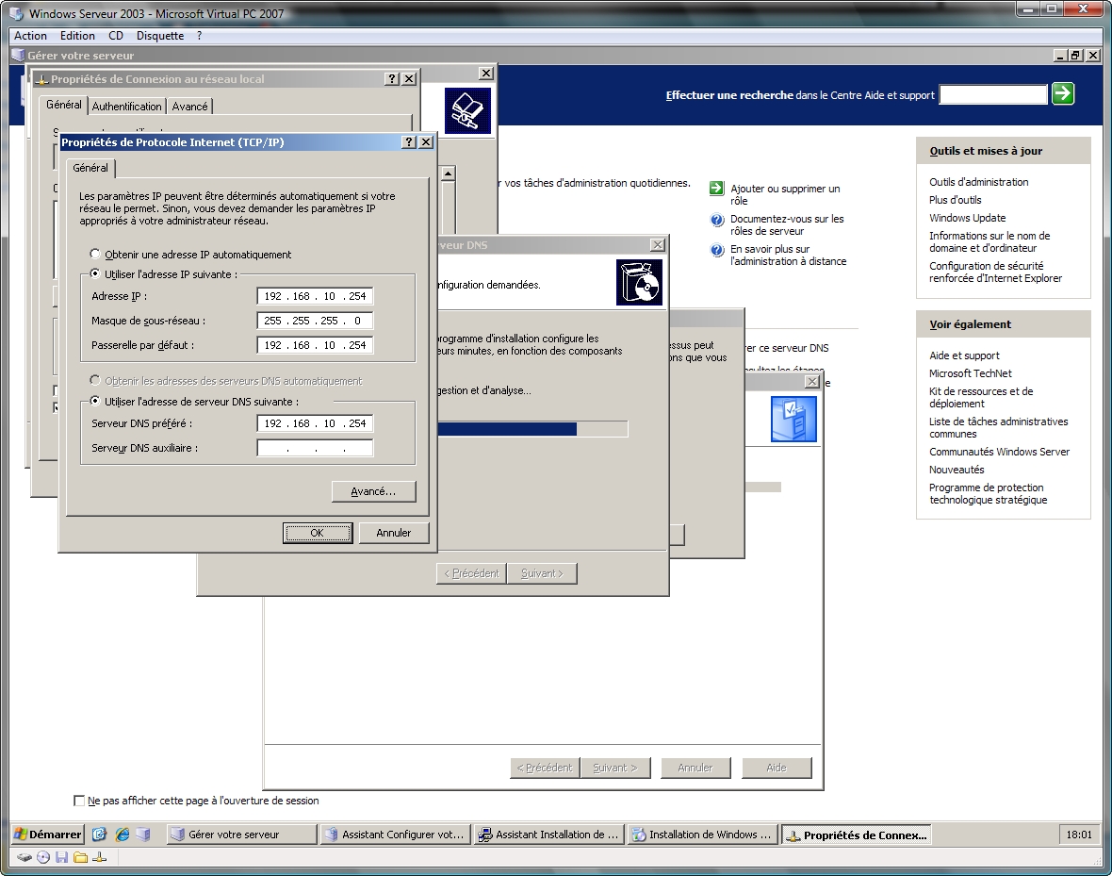Click the scrollbar up arrow behind TCP/IP dialog
1112x876 pixels.
(x=448, y=174)
